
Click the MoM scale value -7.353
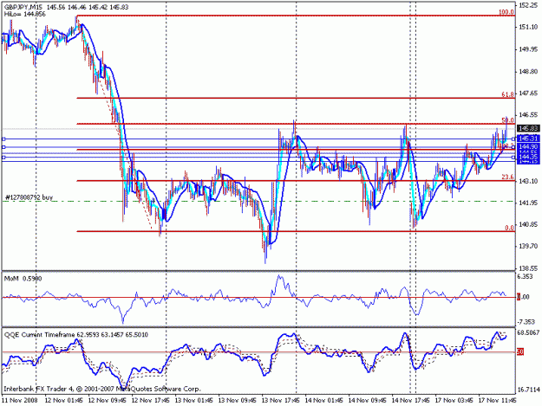526,322
